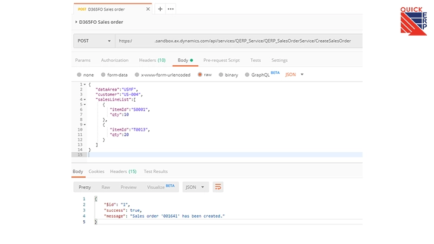The image size is (434, 244).
Task: Click the "dataArea":"USMF" line
Action: tap(117, 89)
